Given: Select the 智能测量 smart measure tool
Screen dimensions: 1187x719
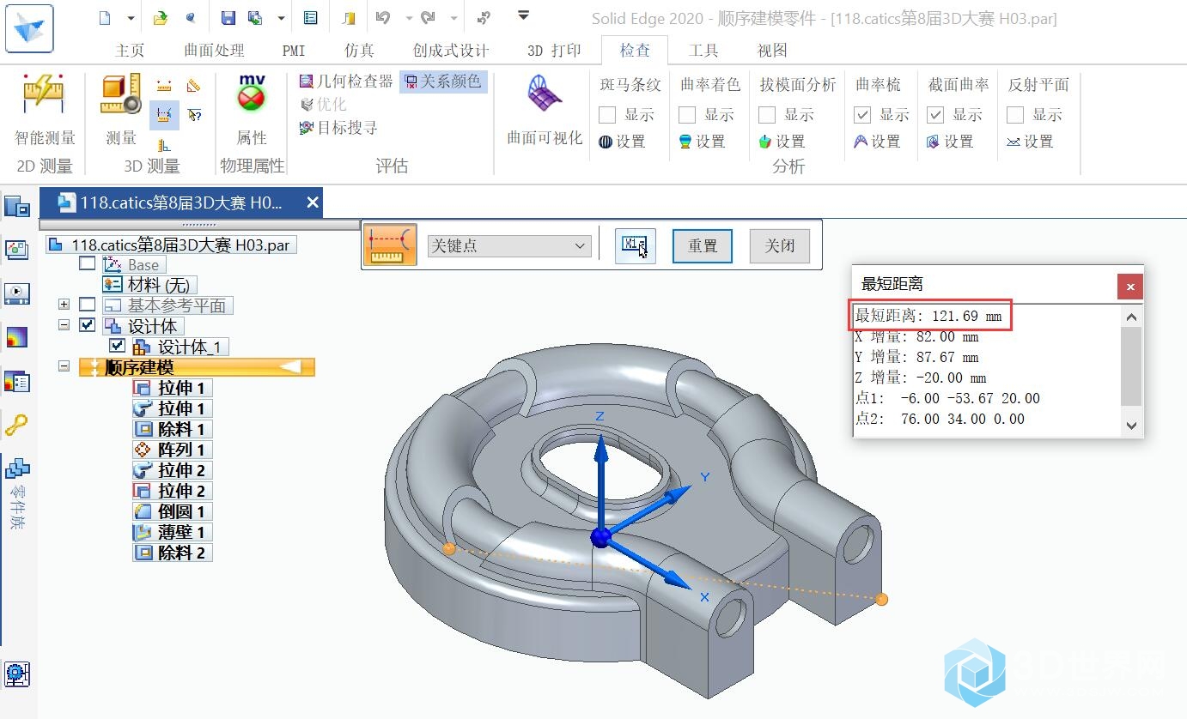Looking at the screenshot, I should pyautogui.click(x=45, y=110).
